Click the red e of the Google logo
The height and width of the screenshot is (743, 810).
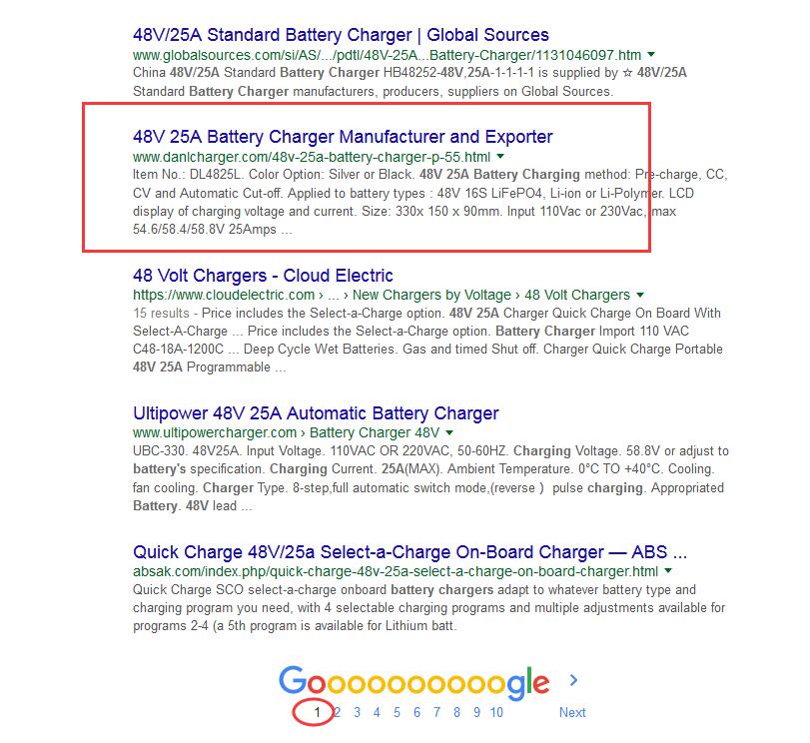coord(539,684)
